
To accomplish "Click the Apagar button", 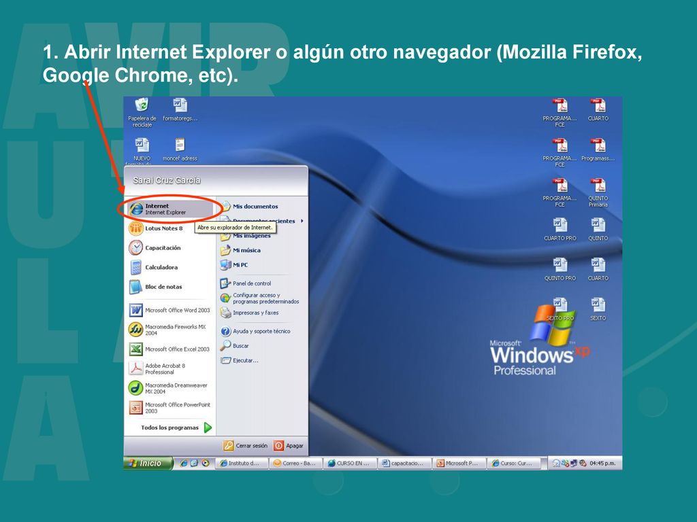I will (x=289, y=446).
